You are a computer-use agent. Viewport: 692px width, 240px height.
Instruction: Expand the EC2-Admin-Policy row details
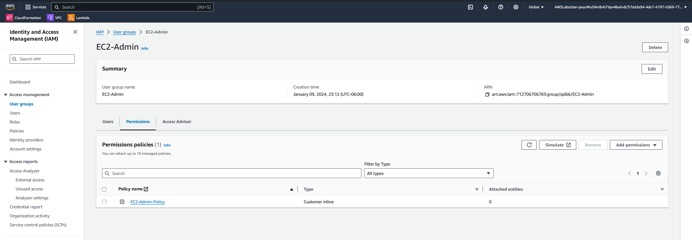pos(122,202)
